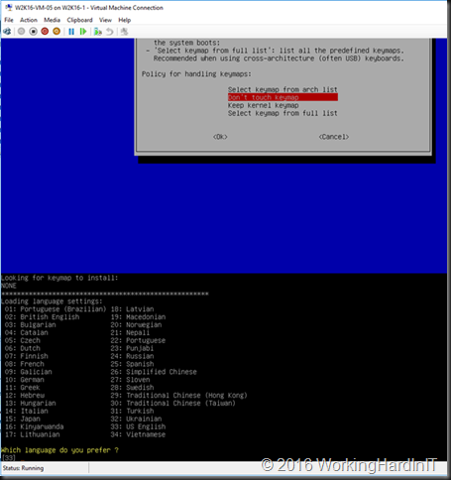Click the greyed-out Start VM toolbar icon
This screenshot has height=480, width=451.
[21, 32]
